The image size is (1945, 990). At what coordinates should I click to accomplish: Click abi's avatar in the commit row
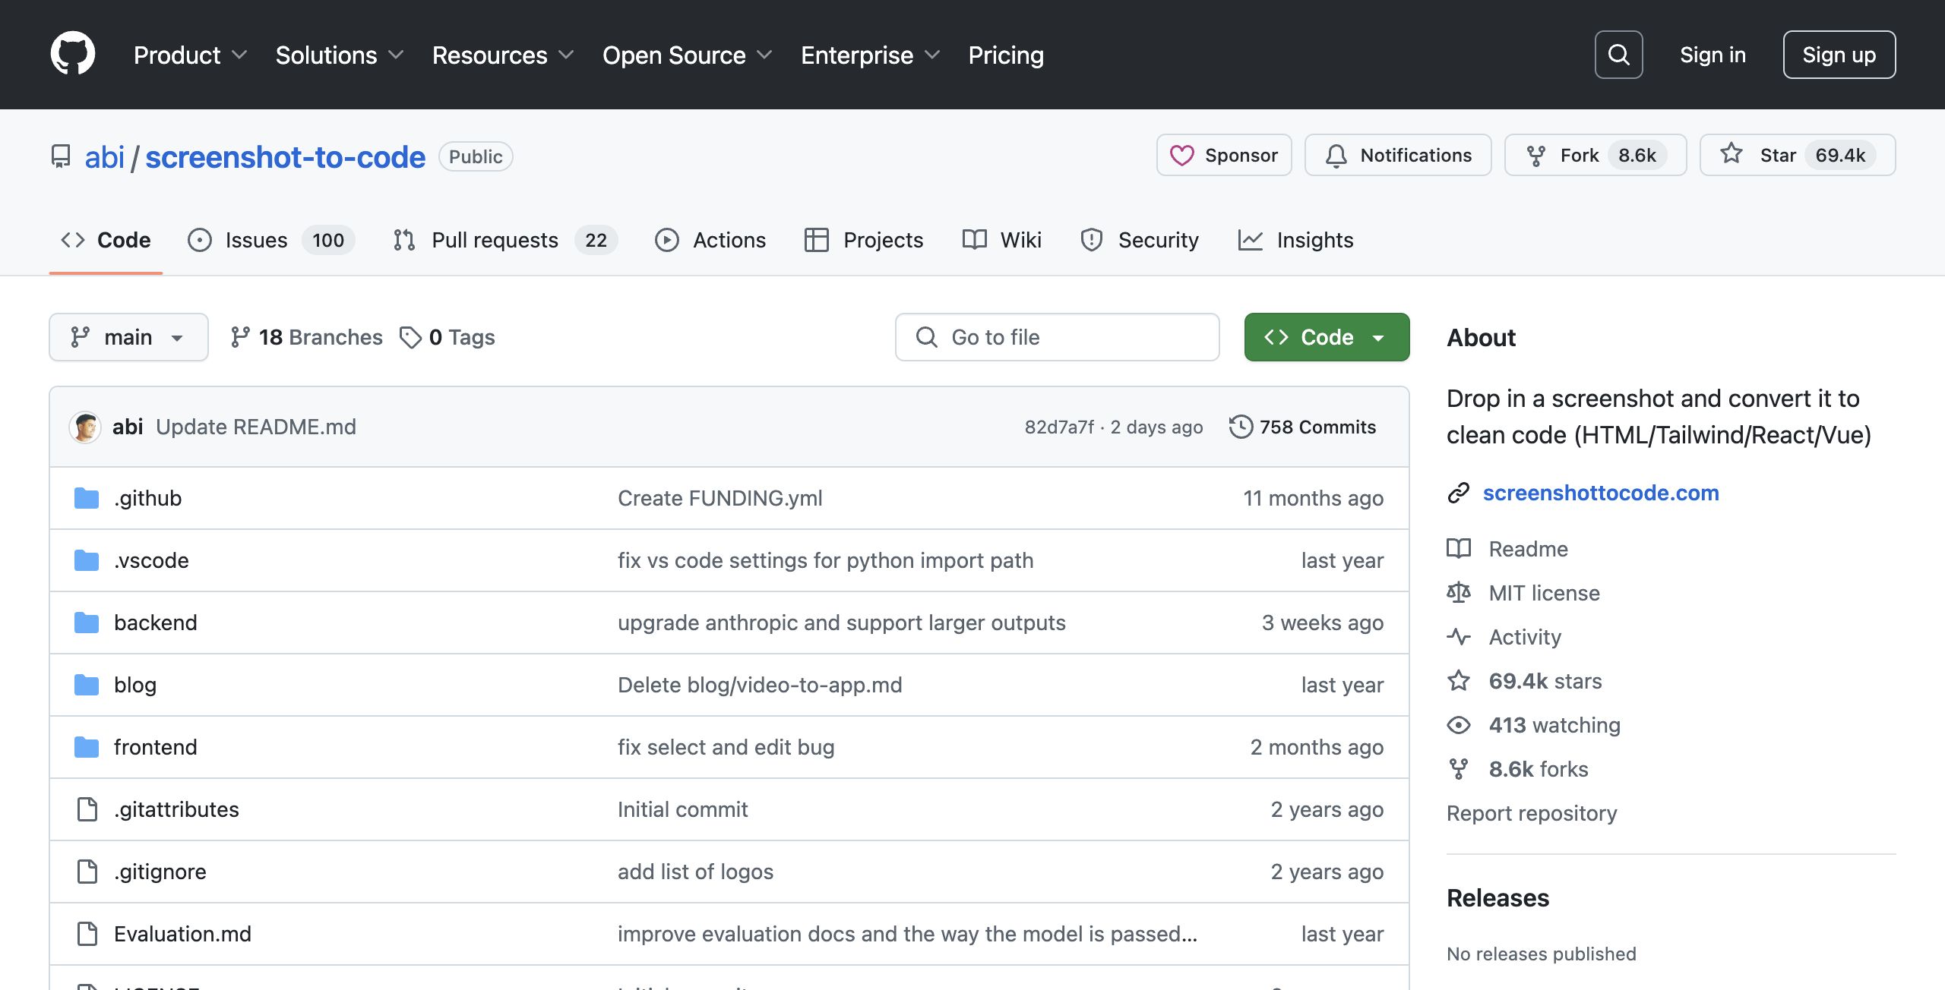click(85, 427)
